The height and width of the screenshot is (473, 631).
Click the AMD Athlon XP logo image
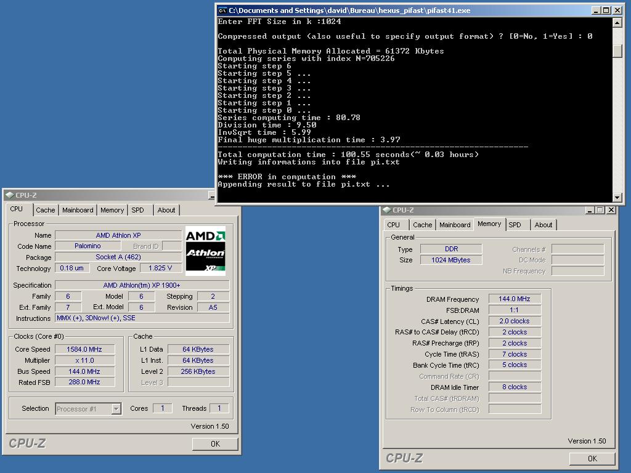click(205, 251)
